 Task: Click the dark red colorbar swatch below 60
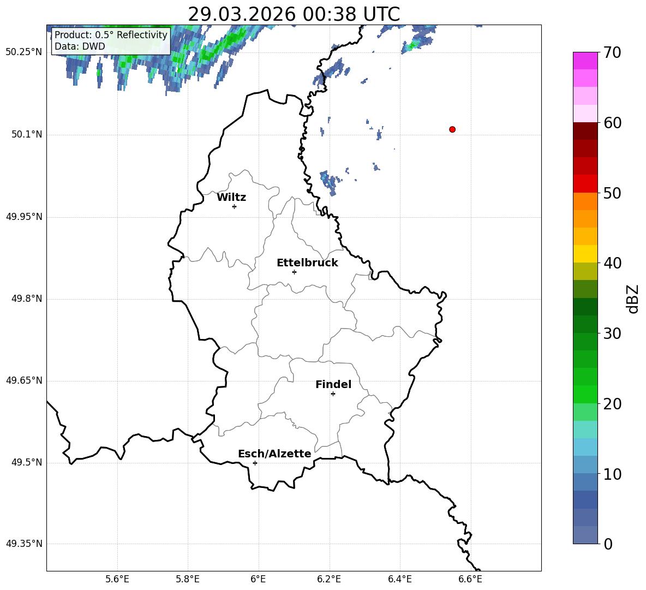coord(585,132)
